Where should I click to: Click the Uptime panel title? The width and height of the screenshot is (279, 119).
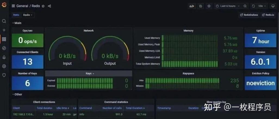[261, 31]
